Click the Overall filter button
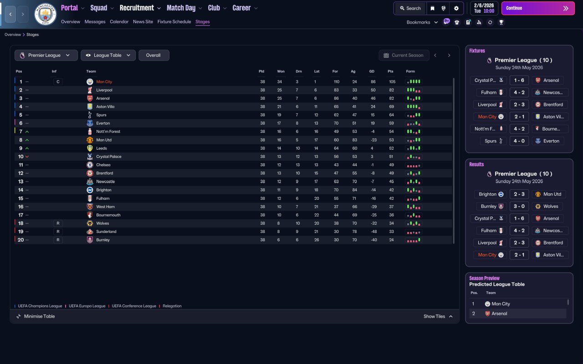This screenshot has width=583, height=364. pyautogui.click(x=154, y=56)
